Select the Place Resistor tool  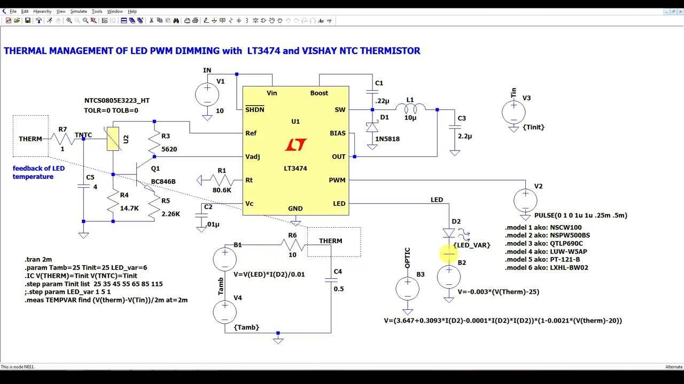click(231, 21)
